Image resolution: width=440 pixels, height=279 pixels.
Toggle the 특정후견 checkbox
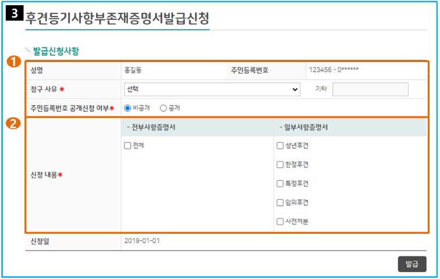tap(280, 183)
